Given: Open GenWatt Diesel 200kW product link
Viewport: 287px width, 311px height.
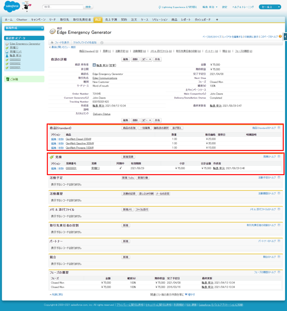Looking at the screenshot, I should click(x=78, y=139).
